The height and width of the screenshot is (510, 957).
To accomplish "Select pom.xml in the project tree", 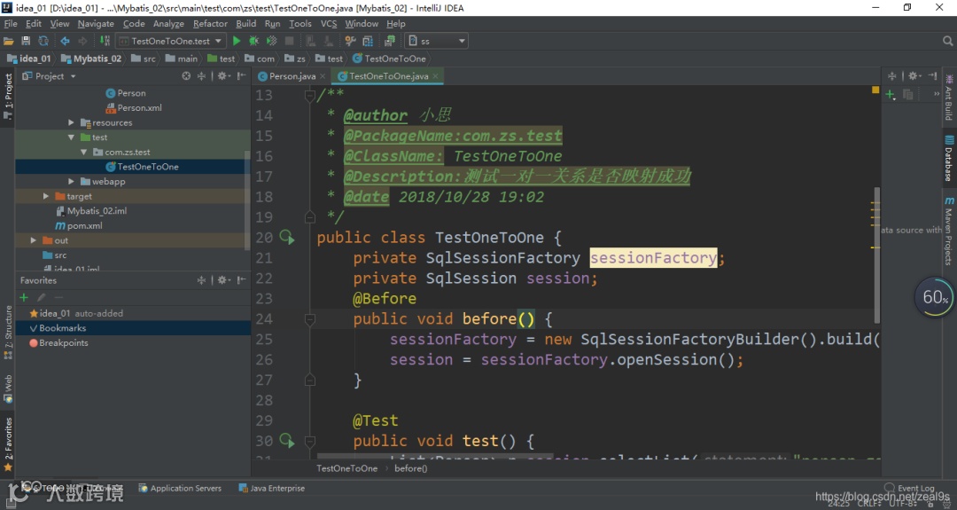I will [x=79, y=225].
